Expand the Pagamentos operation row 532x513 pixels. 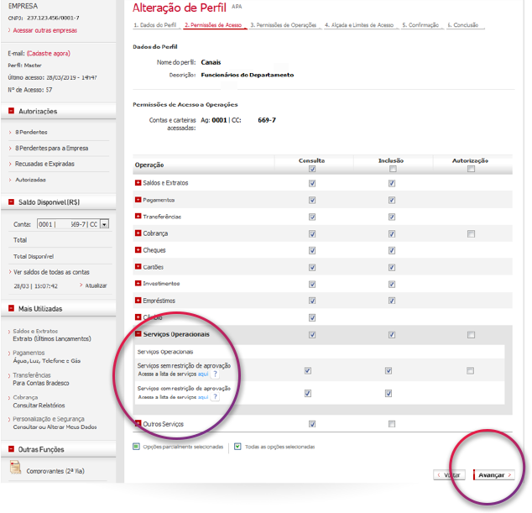pyautogui.click(x=138, y=200)
